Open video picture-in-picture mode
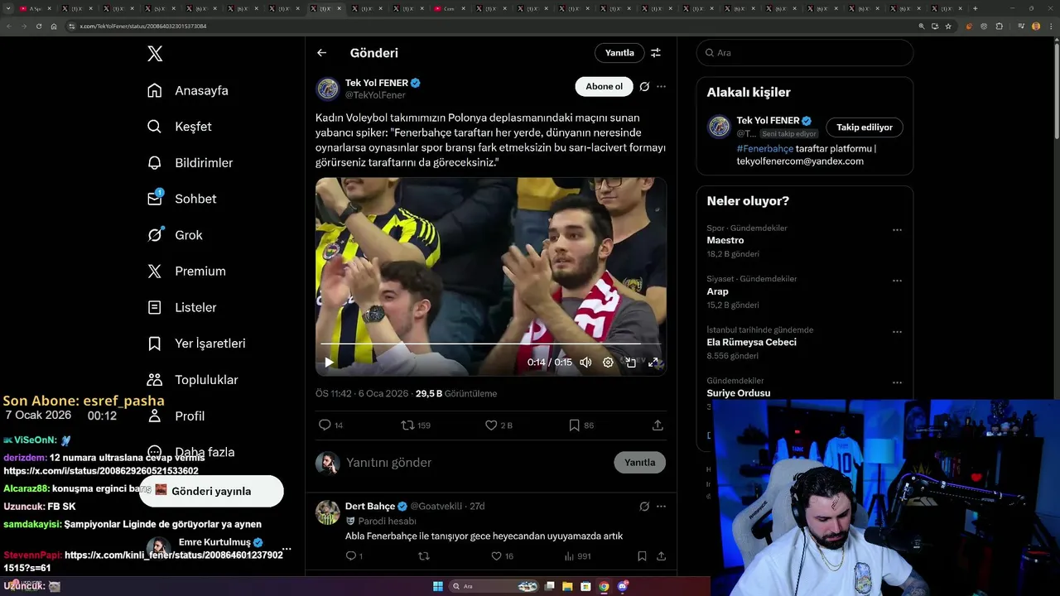This screenshot has width=1060, height=596. (x=630, y=363)
